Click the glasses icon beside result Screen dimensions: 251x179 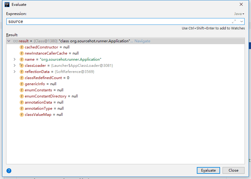tap(15, 41)
